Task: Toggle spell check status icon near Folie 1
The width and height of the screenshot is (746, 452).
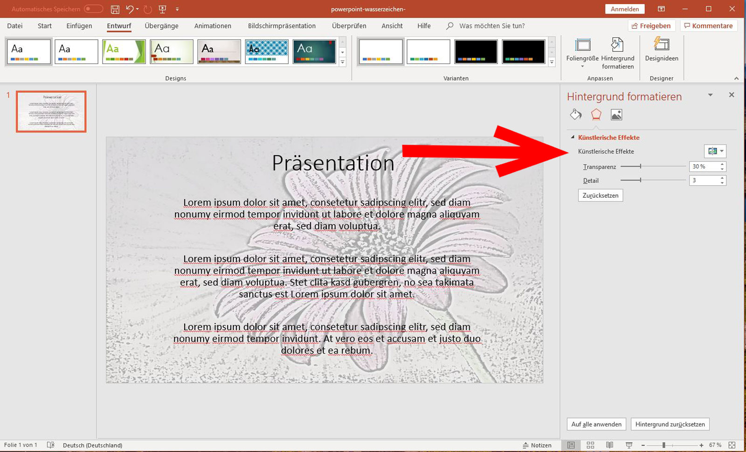Action: click(x=51, y=445)
